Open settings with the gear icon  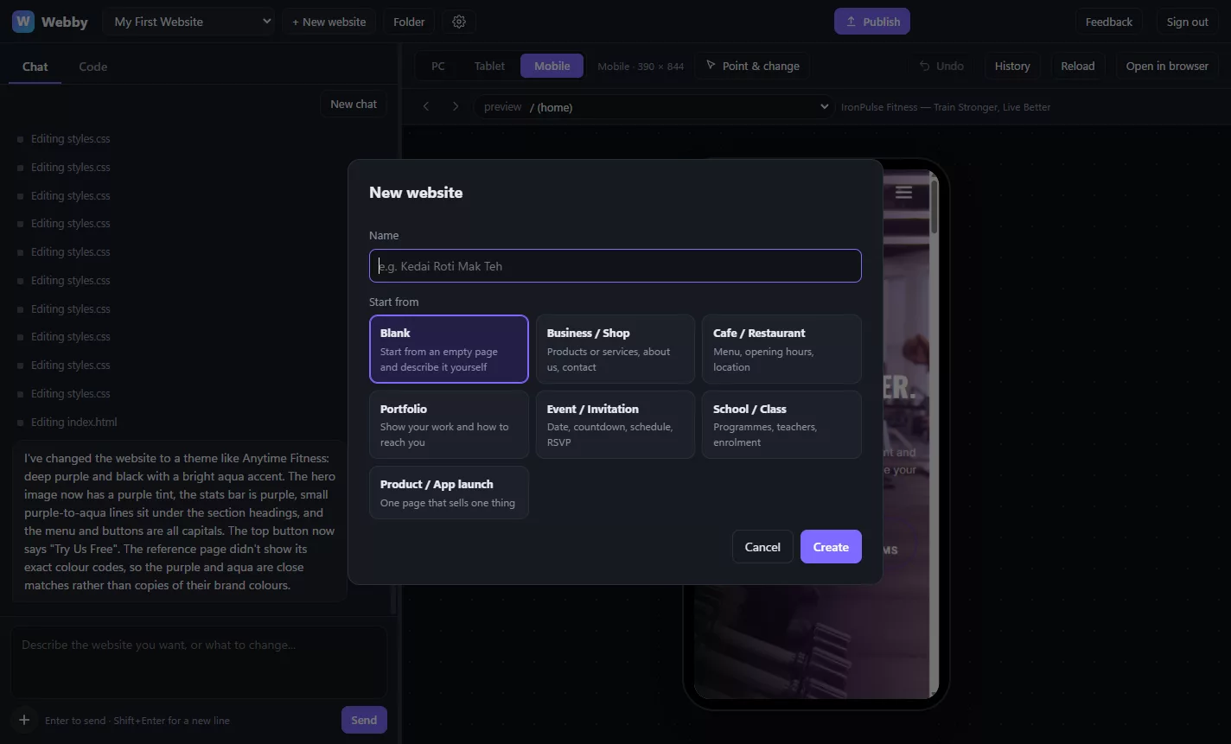point(459,22)
